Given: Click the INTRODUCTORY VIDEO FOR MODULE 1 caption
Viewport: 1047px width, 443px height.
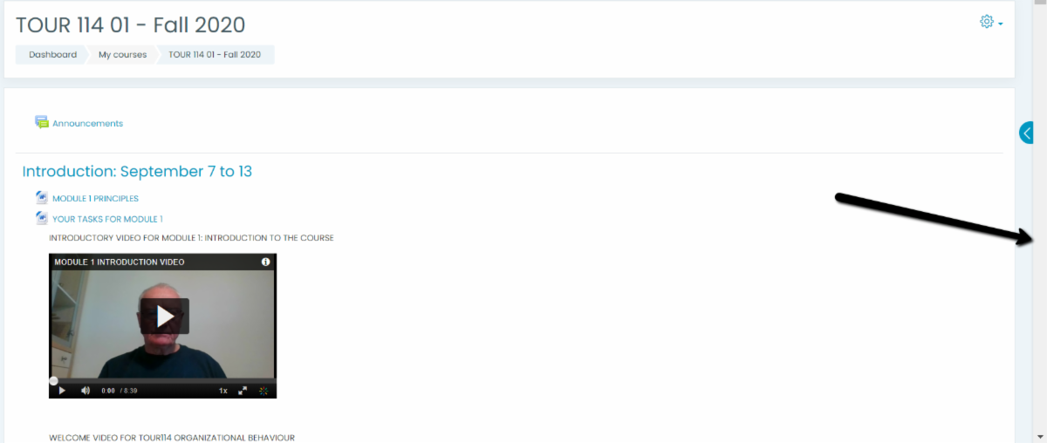Looking at the screenshot, I should click(x=191, y=238).
